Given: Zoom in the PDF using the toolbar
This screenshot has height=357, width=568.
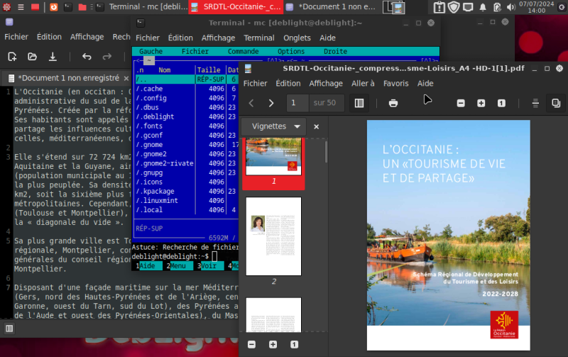Looking at the screenshot, I should tap(481, 103).
